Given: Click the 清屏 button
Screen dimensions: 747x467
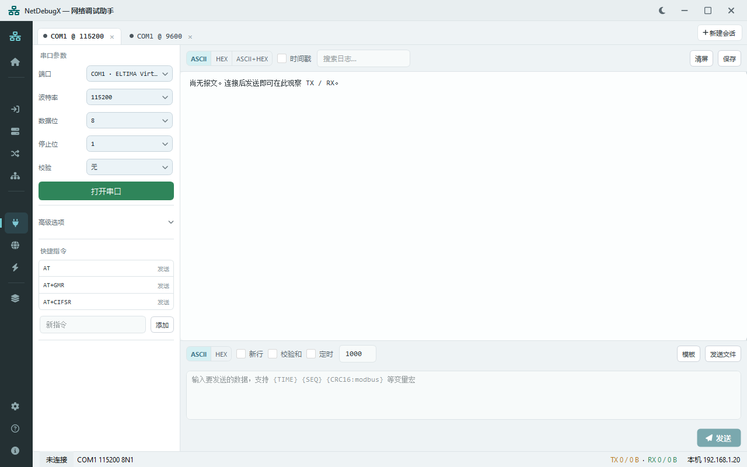Looking at the screenshot, I should [701, 58].
